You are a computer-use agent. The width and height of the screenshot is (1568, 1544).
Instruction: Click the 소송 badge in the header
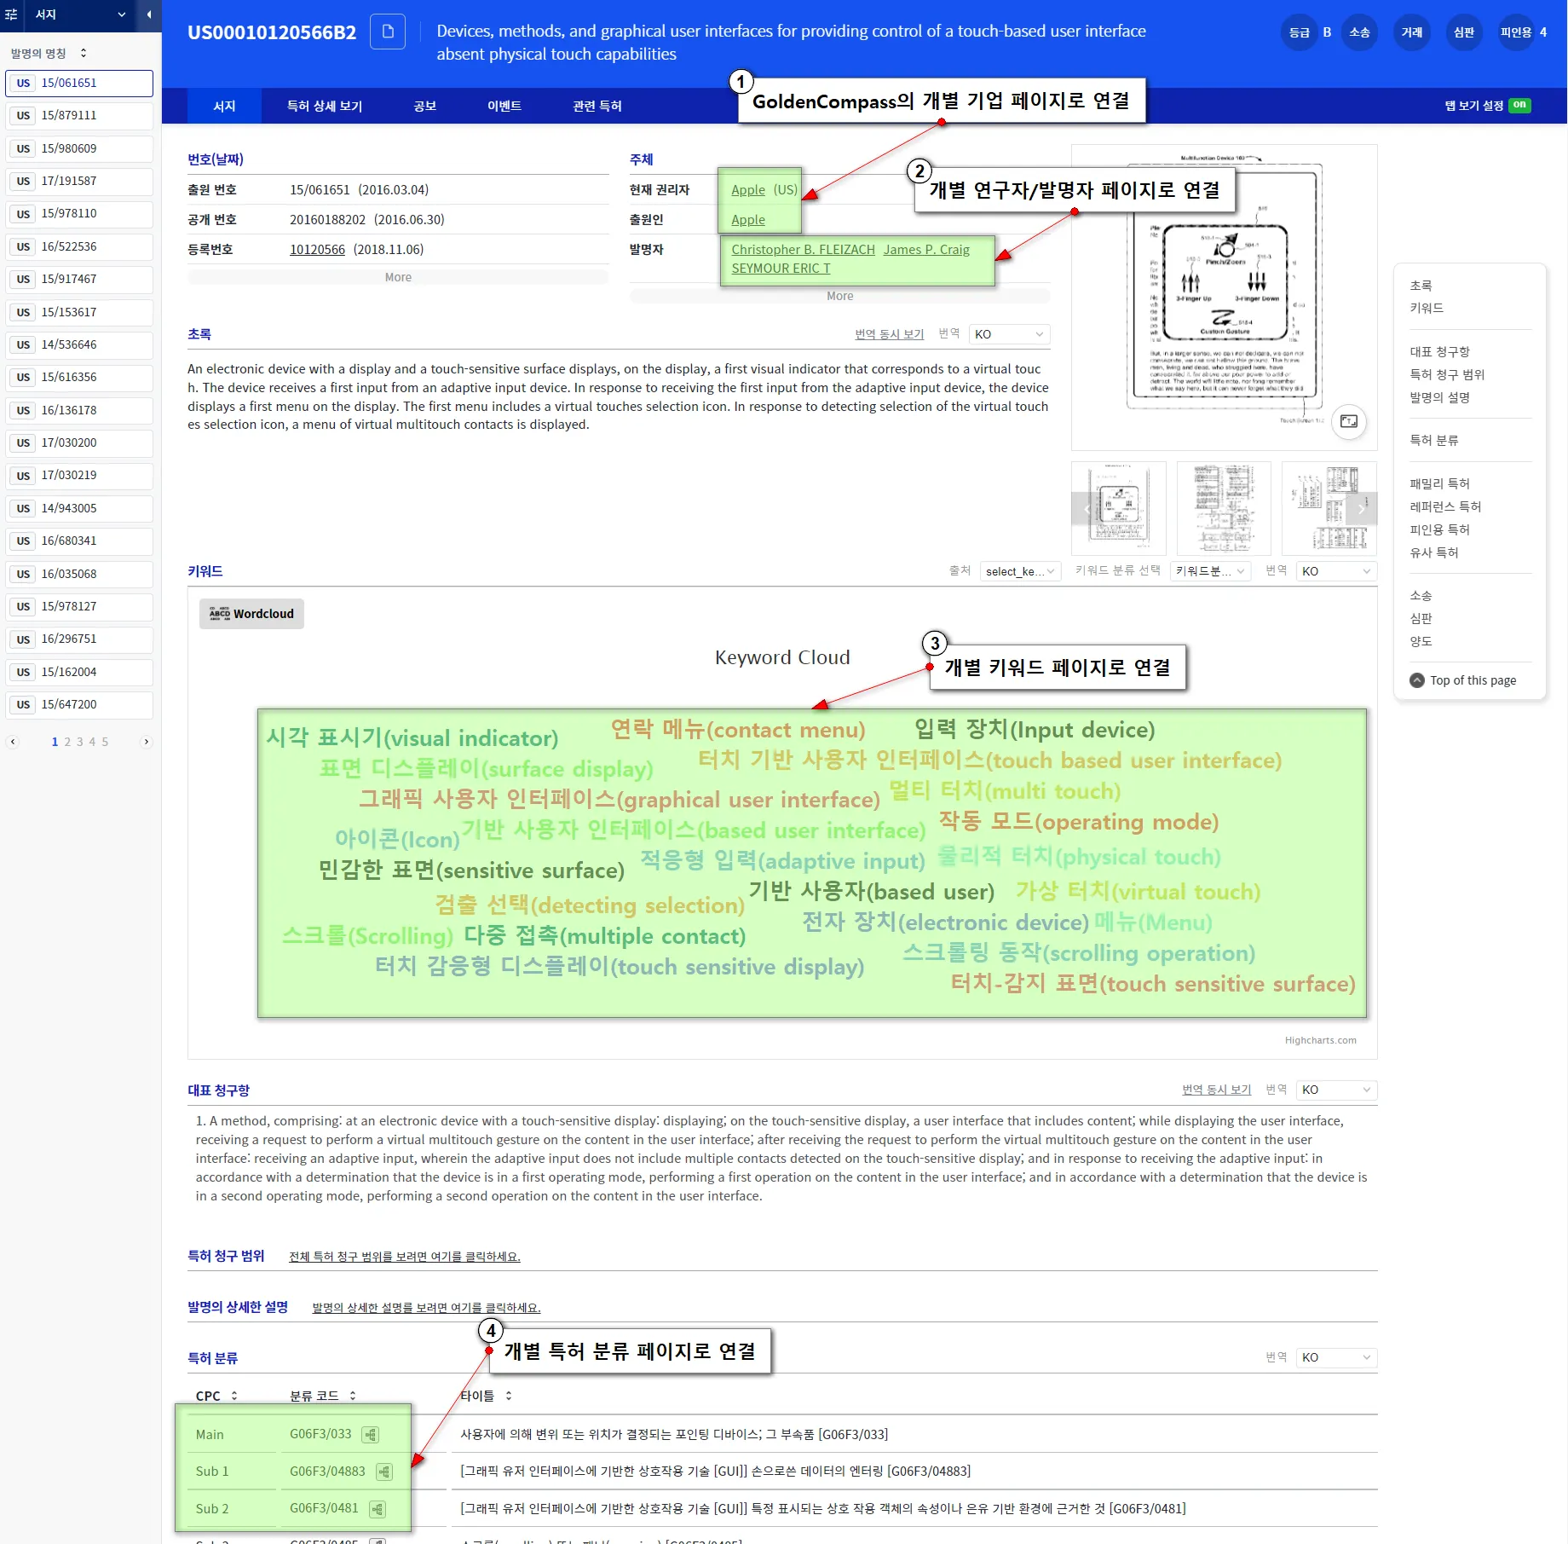click(x=1359, y=32)
